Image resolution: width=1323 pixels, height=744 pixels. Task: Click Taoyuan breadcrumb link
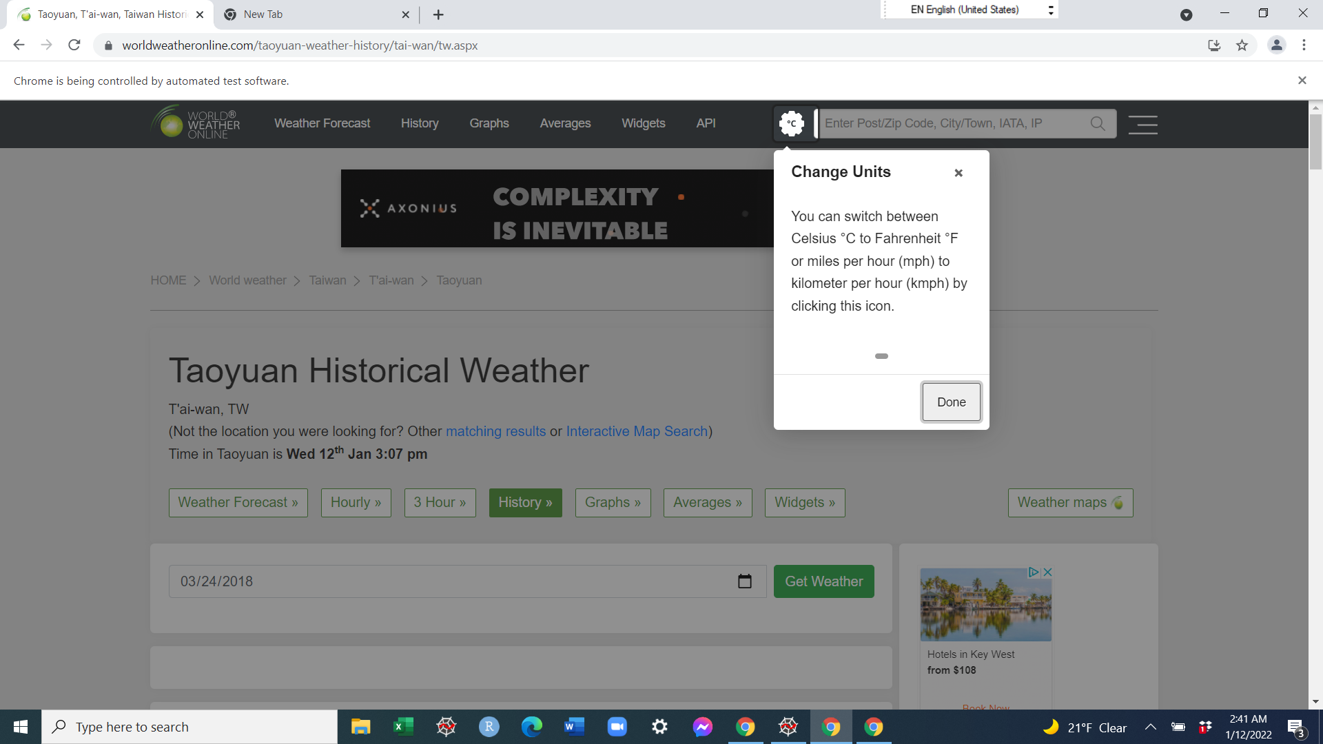click(459, 280)
